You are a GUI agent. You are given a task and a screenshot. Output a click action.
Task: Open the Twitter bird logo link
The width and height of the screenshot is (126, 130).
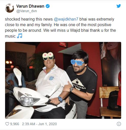[x=119, y=6]
